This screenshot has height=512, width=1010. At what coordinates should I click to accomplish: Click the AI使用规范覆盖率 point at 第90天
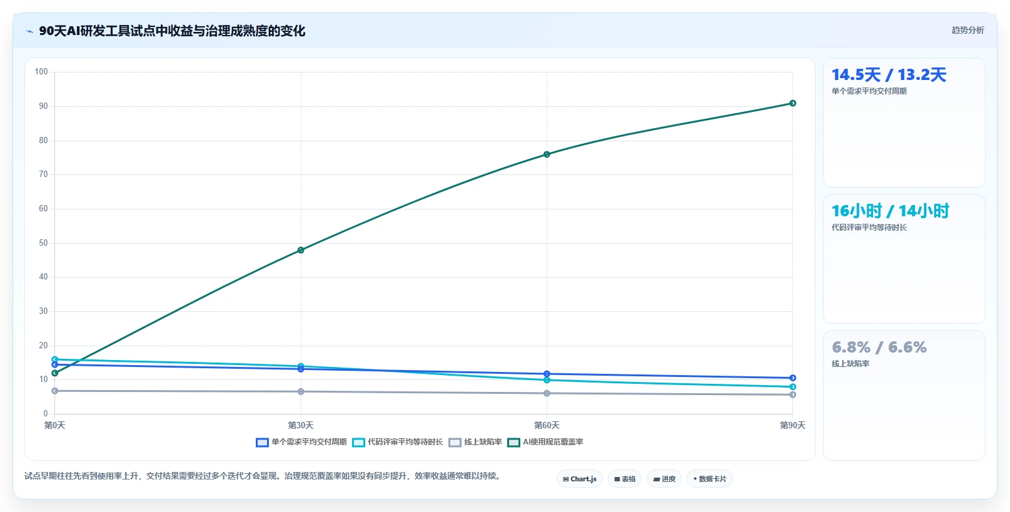(x=792, y=103)
